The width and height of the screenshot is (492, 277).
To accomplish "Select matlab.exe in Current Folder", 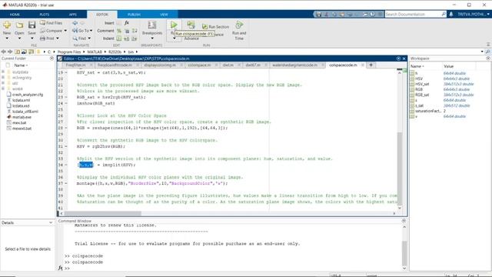I will click(22, 117).
